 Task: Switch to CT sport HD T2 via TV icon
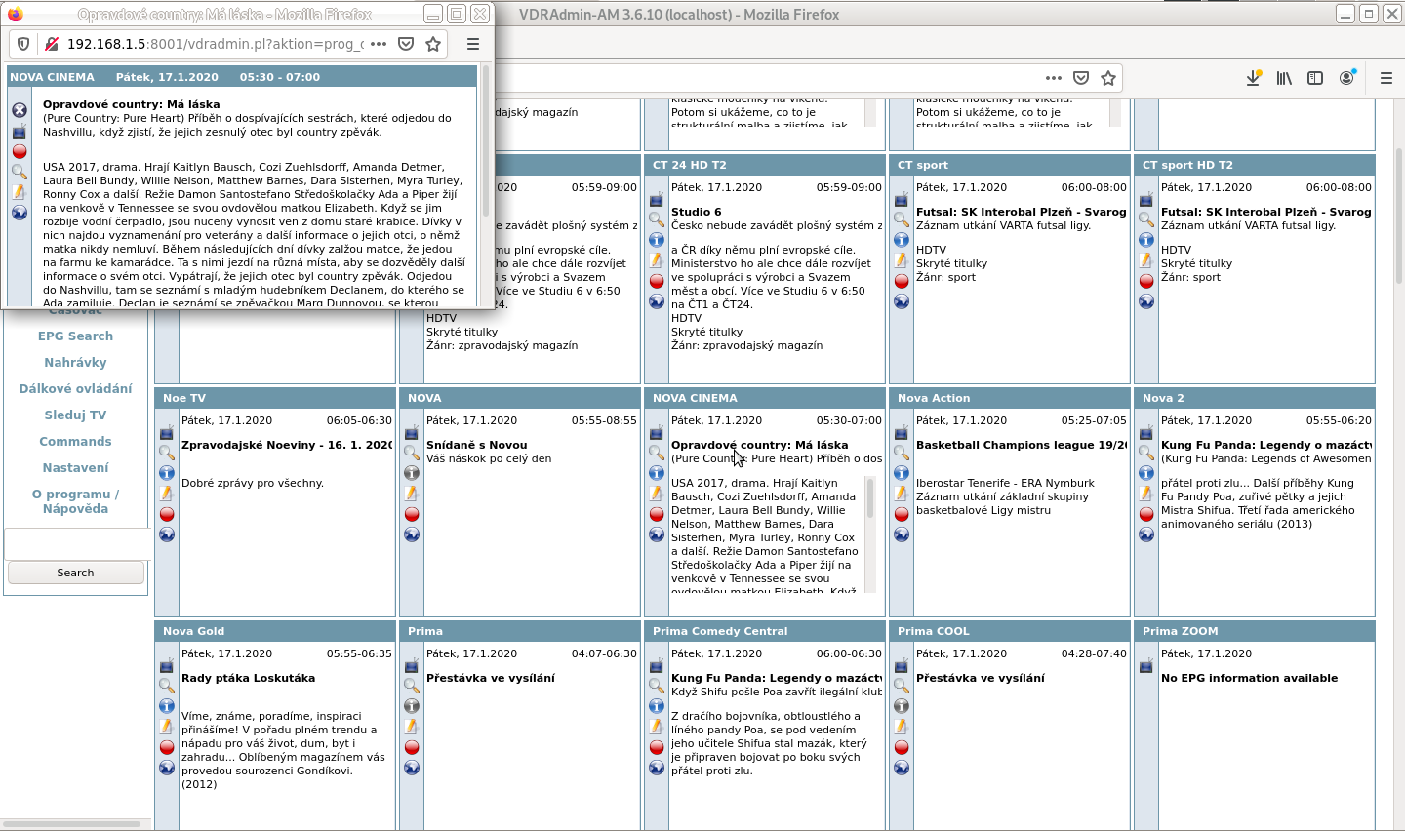pyautogui.click(x=1146, y=199)
